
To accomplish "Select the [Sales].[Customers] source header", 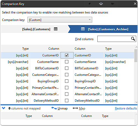I will [35, 29].
